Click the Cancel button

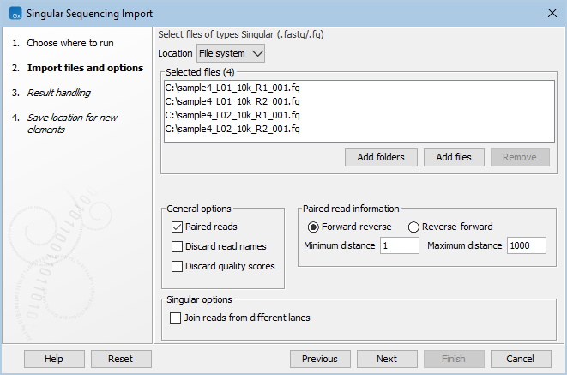[x=520, y=359]
